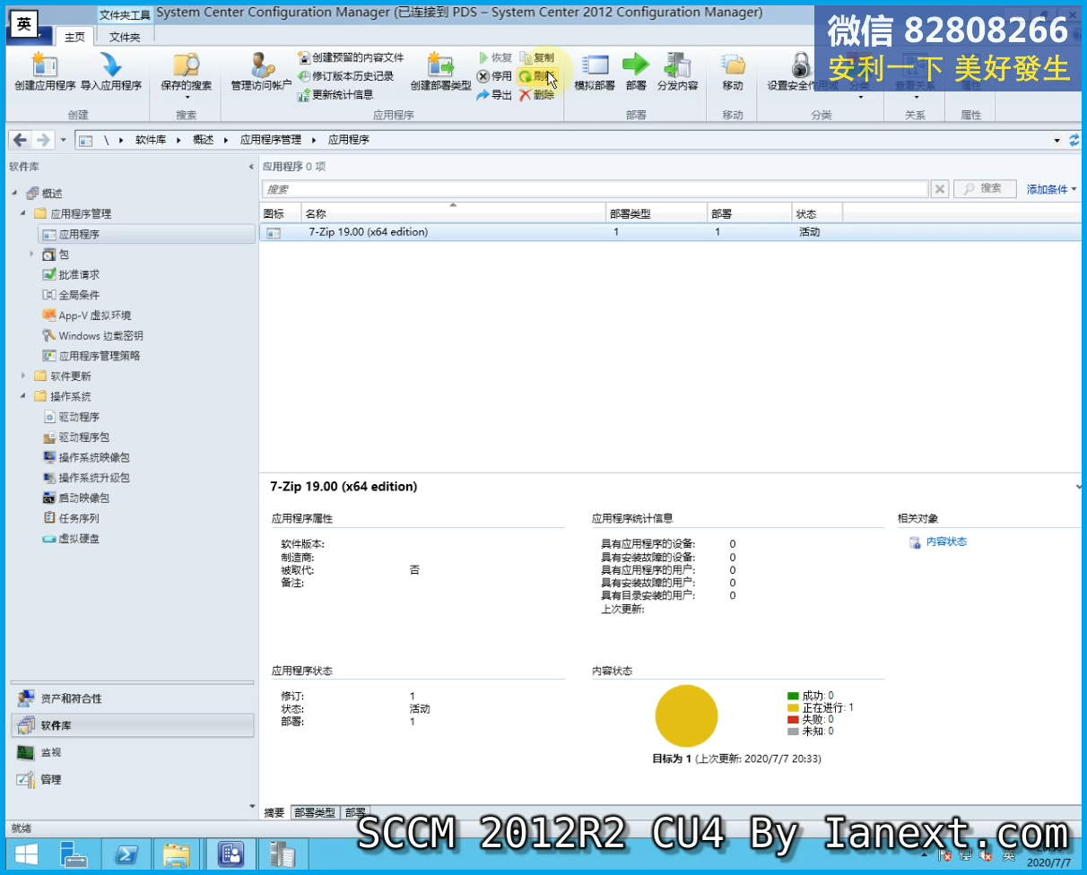Click the yellow content status pie chart
The height and width of the screenshot is (875, 1087).
[x=686, y=715]
